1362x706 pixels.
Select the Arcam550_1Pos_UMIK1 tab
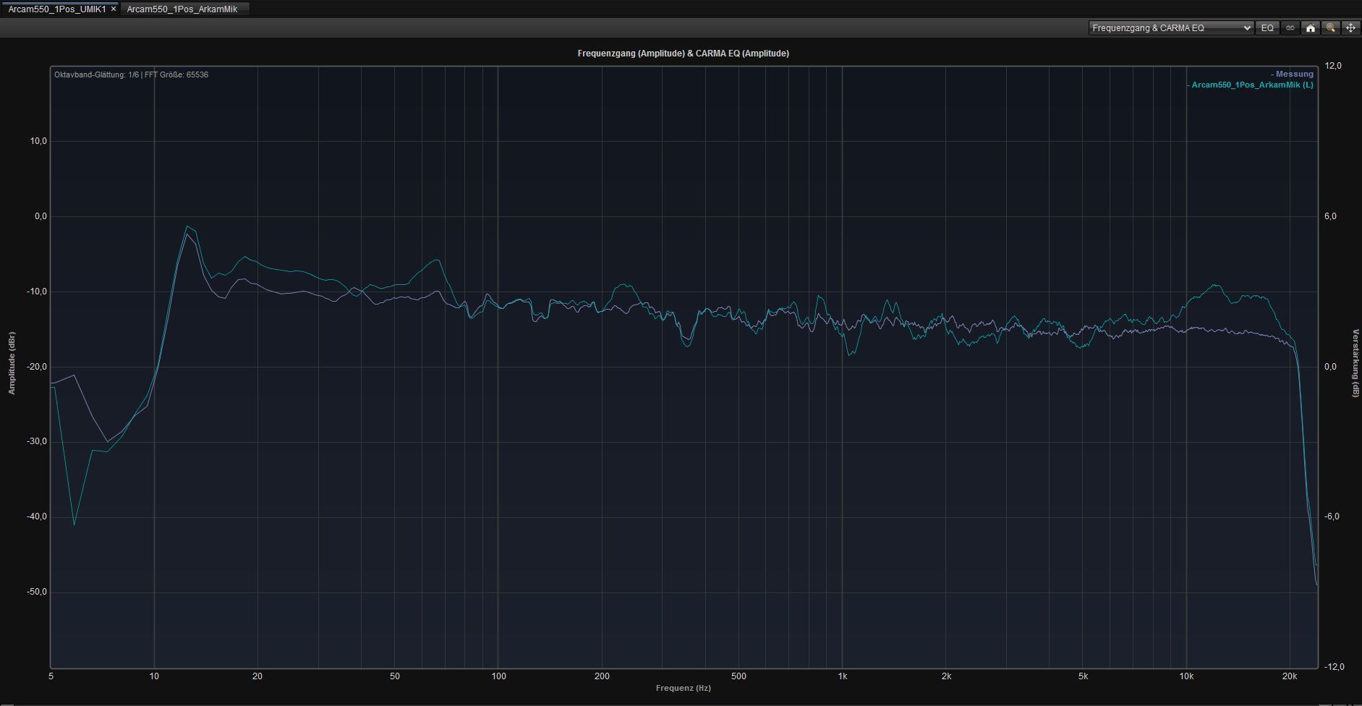pyautogui.click(x=56, y=9)
